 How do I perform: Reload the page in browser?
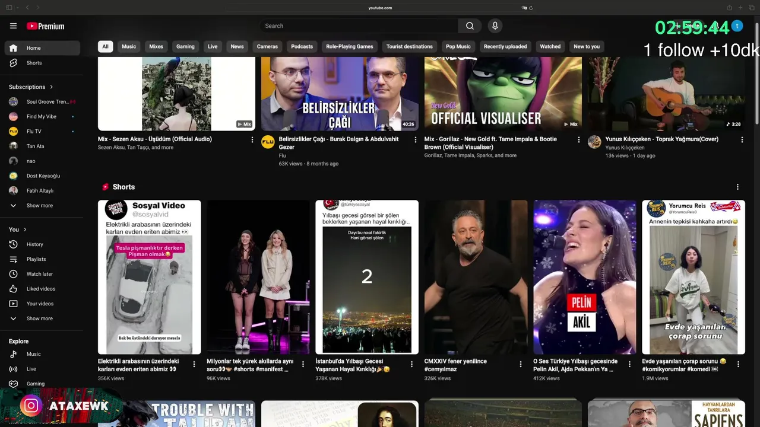click(531, 8)
